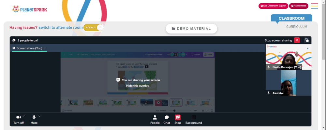The image size is (326, 130).
Task: Select slide 63 thumbnail in filmstrip
Action: pyautogui.click(x=176, y=102)
